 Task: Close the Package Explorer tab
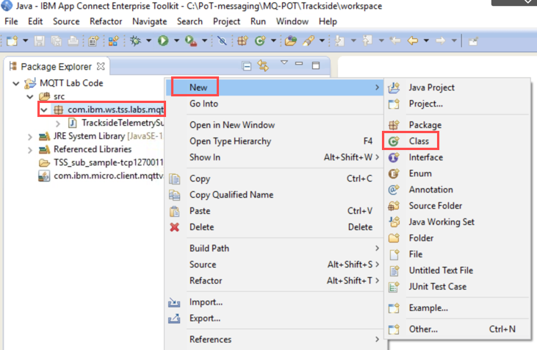coord(101,66)
